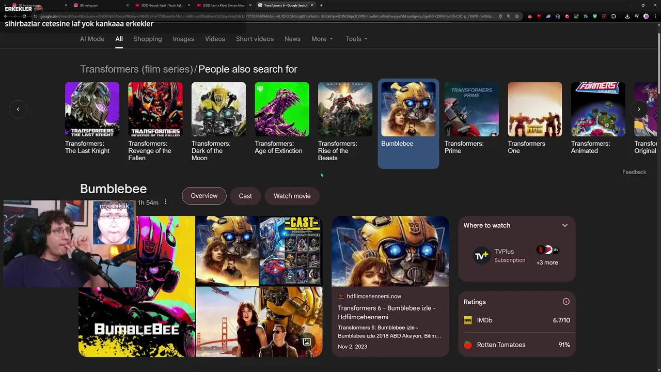Select the Transformers: Animated card
The width and height of the screenshot is (661, 372).
tap(598, 119)
